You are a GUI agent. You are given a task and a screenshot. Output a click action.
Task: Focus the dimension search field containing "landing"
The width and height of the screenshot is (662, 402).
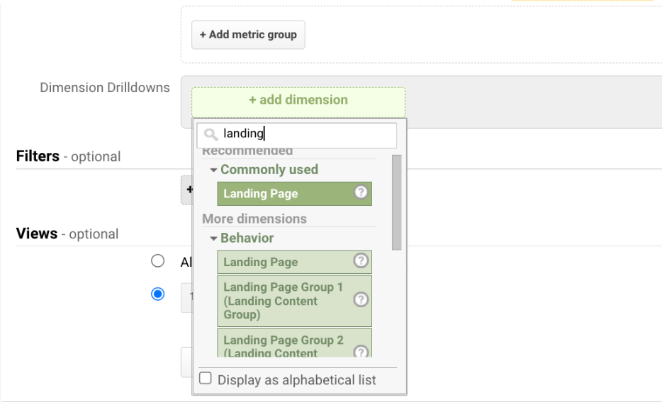click(x=305, y=134)
